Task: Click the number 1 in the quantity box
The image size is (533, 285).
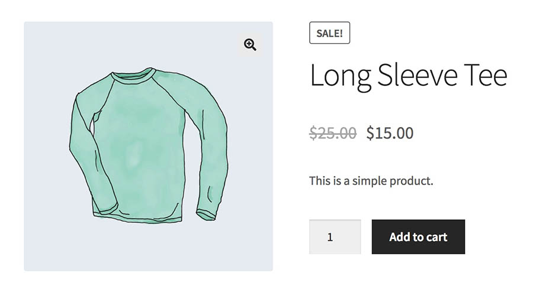Action: (330, 237)
